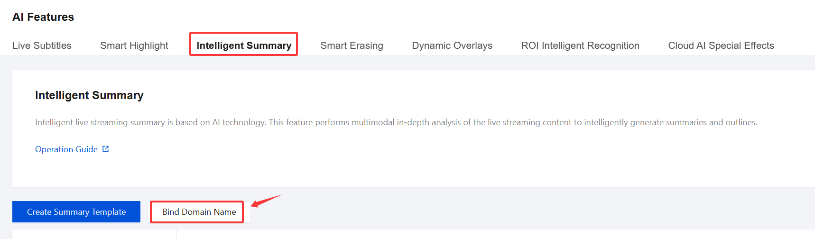Click the white panel below Create Summary Template
815x239 pixels.
(x=94, y=234)
